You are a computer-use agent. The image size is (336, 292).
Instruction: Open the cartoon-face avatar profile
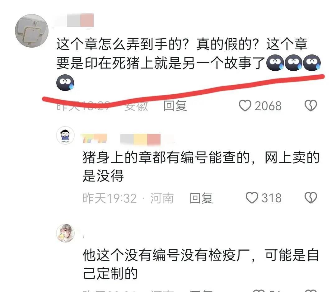(x=65, y=135)
